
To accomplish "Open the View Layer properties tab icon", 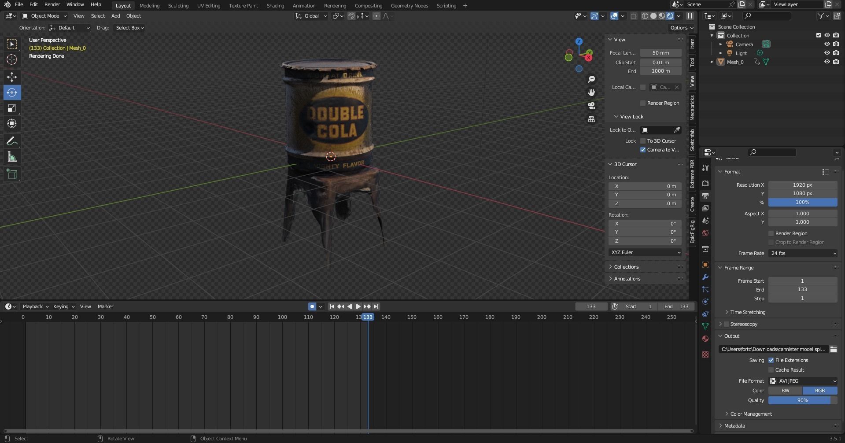I will (705, 208).
